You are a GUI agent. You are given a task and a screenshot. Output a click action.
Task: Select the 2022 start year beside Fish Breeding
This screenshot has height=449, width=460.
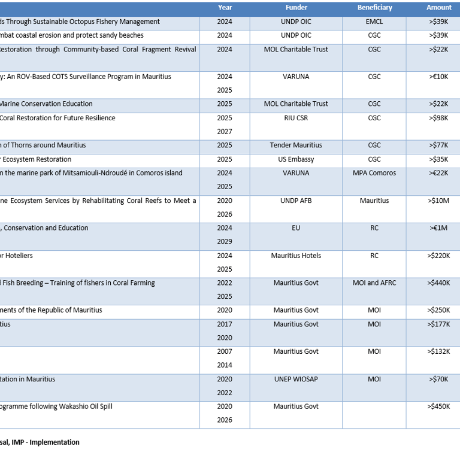(225, 283)
